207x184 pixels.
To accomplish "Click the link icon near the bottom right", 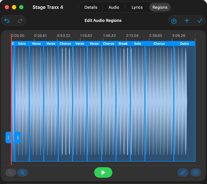I will (183, 172).
